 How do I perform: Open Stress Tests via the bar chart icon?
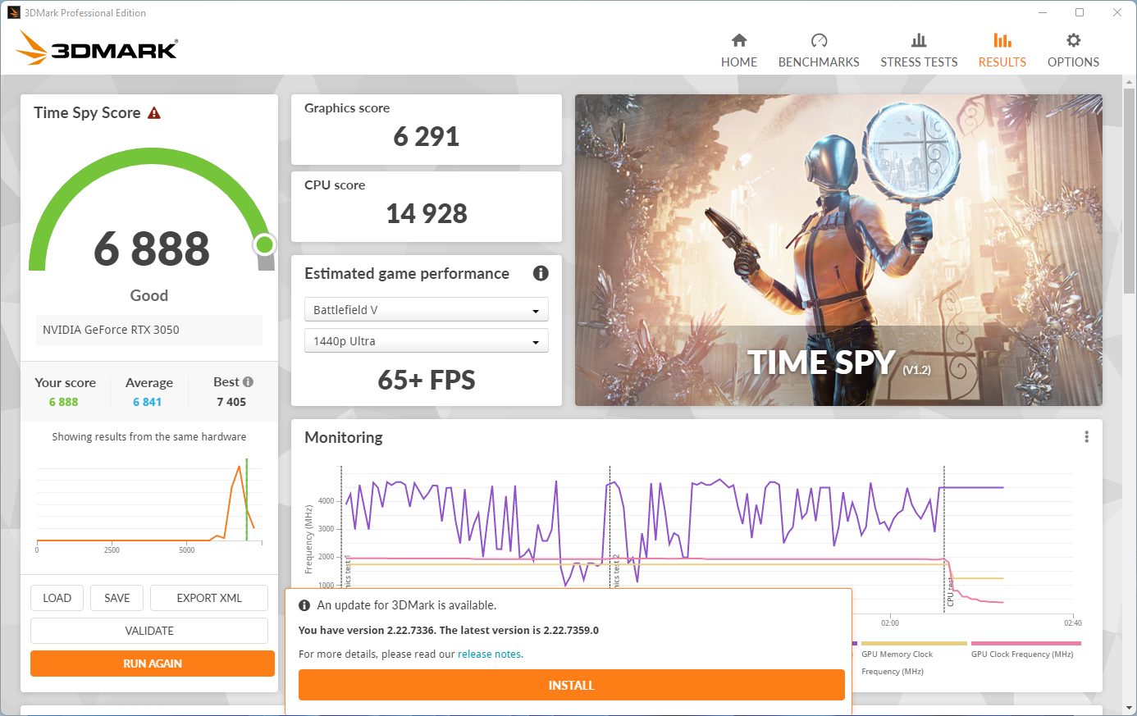pos(919,40)
